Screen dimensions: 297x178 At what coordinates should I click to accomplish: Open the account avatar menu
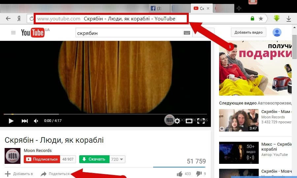[277, 32]
